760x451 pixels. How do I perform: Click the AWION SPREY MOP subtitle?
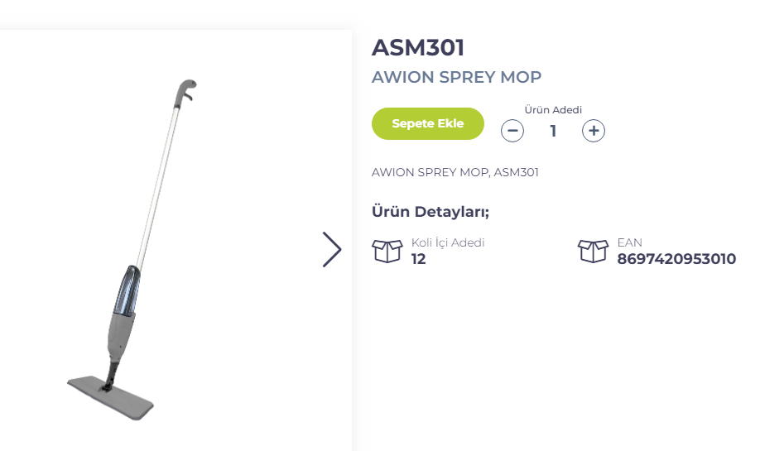[456, 78]
